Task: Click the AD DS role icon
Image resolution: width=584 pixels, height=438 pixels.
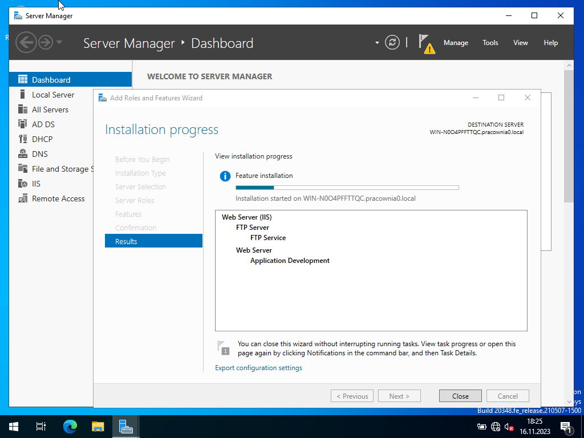Action: (x=23, y=124)
